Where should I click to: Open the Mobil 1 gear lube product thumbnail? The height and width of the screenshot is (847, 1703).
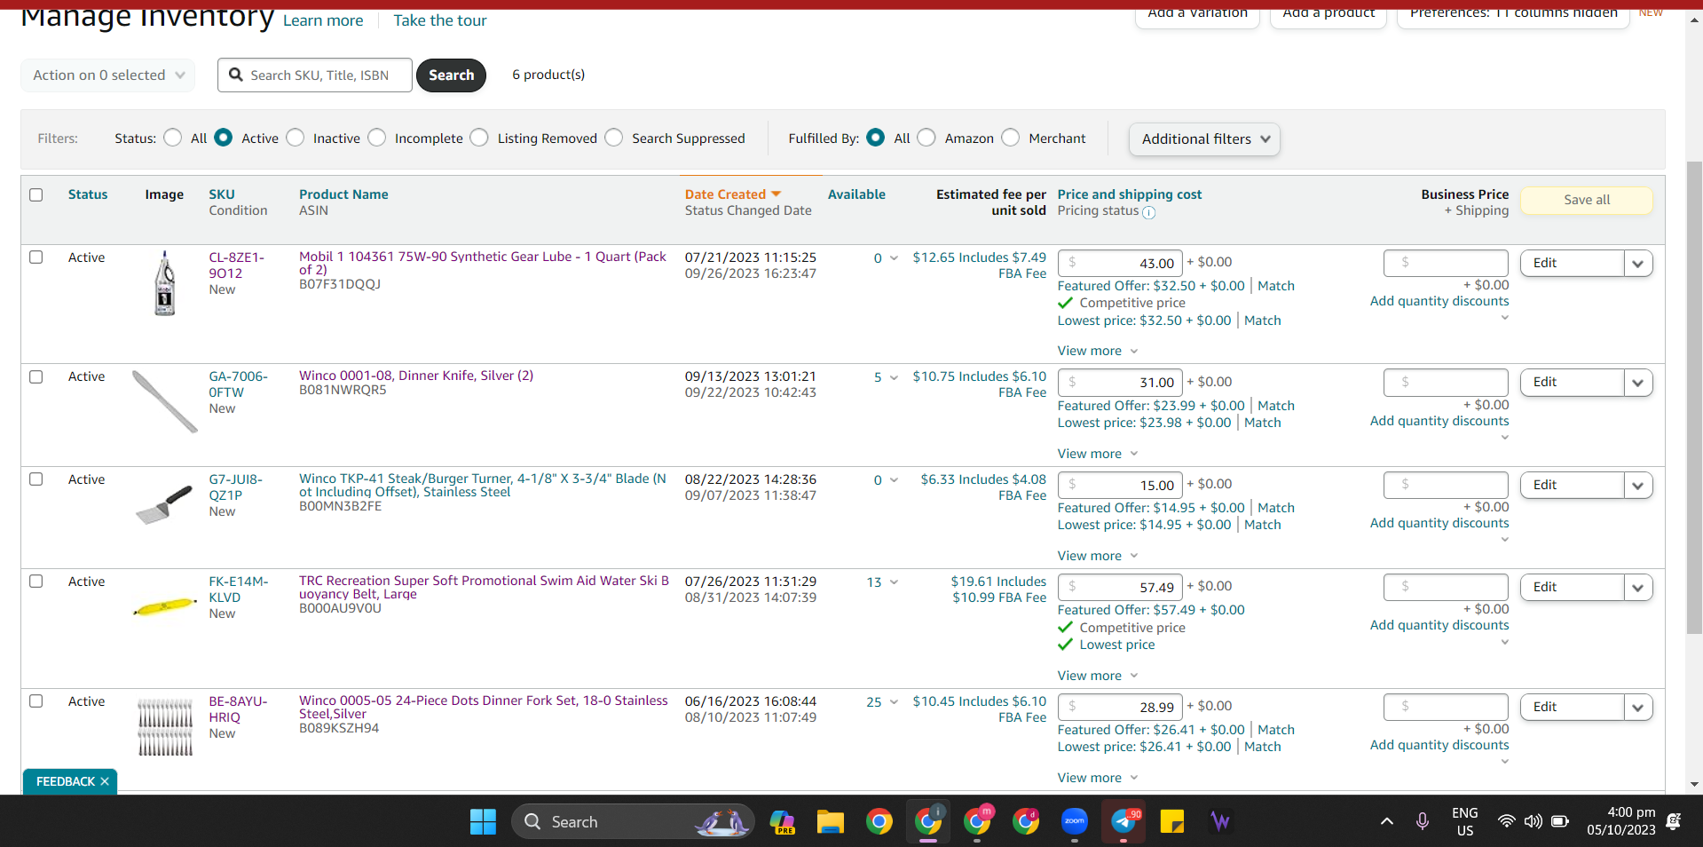pyautogui.click(x=165, y=283)
